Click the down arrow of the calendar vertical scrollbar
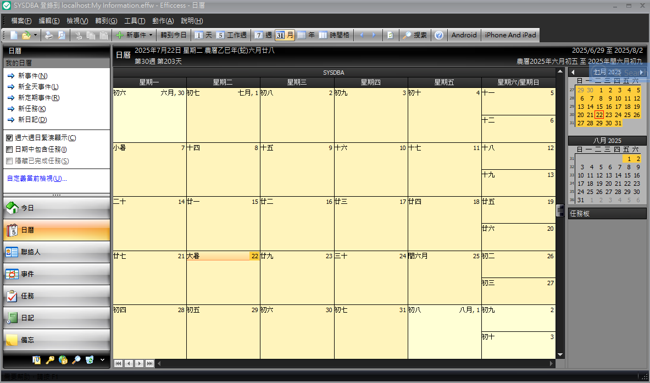The width and height of the screenshot is (650, 383). click(560, 355)
